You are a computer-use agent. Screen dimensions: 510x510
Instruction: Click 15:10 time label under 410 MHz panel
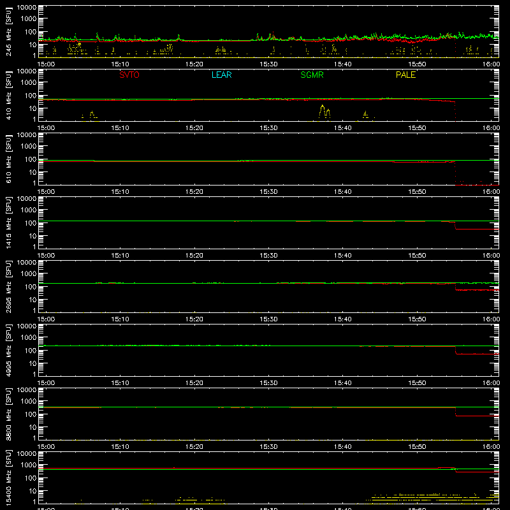[x=120, y=128]
